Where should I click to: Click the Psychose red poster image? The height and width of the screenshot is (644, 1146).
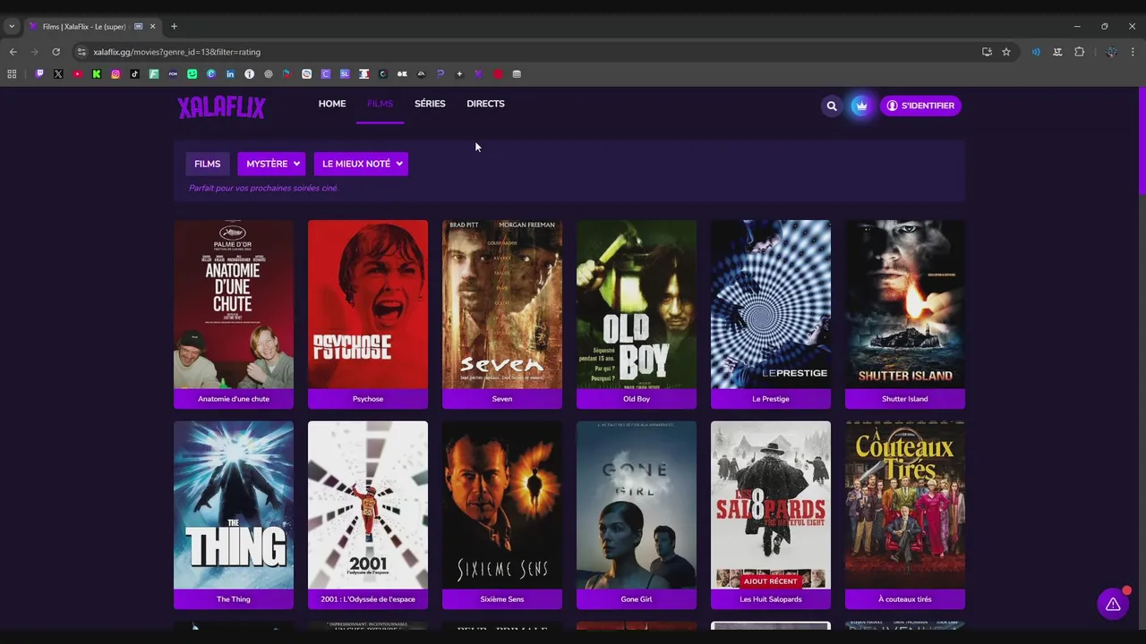(368, 304)
